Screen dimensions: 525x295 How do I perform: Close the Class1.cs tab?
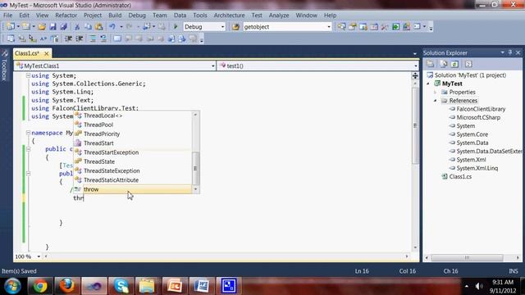point(46,53)
